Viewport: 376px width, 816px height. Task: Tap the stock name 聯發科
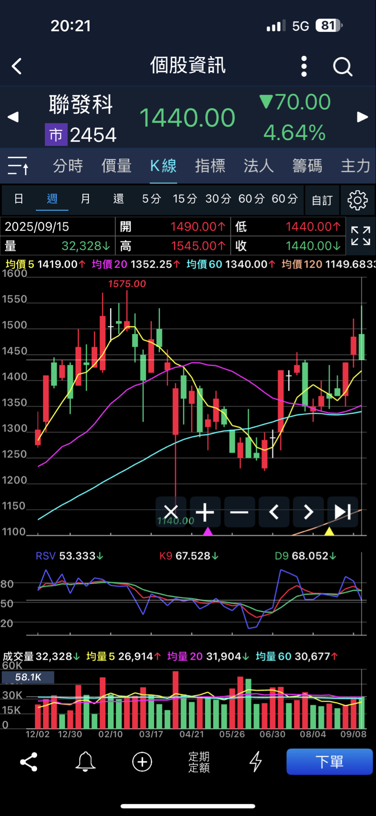click(x=81, y=104)
